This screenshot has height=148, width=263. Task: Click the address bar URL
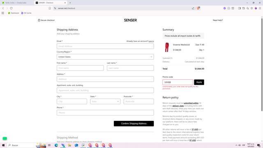(x=67, y=8)
